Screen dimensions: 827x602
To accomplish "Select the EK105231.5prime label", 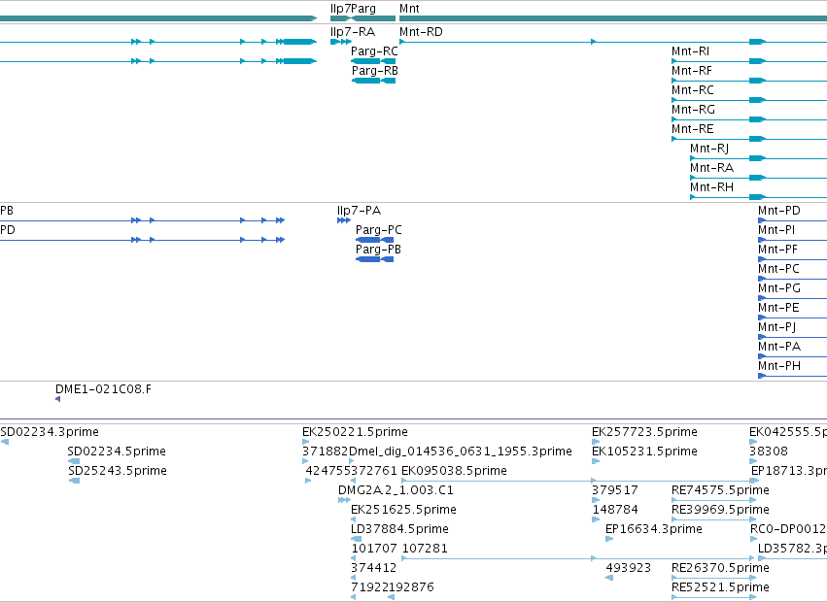I will [x=644, y=451].
